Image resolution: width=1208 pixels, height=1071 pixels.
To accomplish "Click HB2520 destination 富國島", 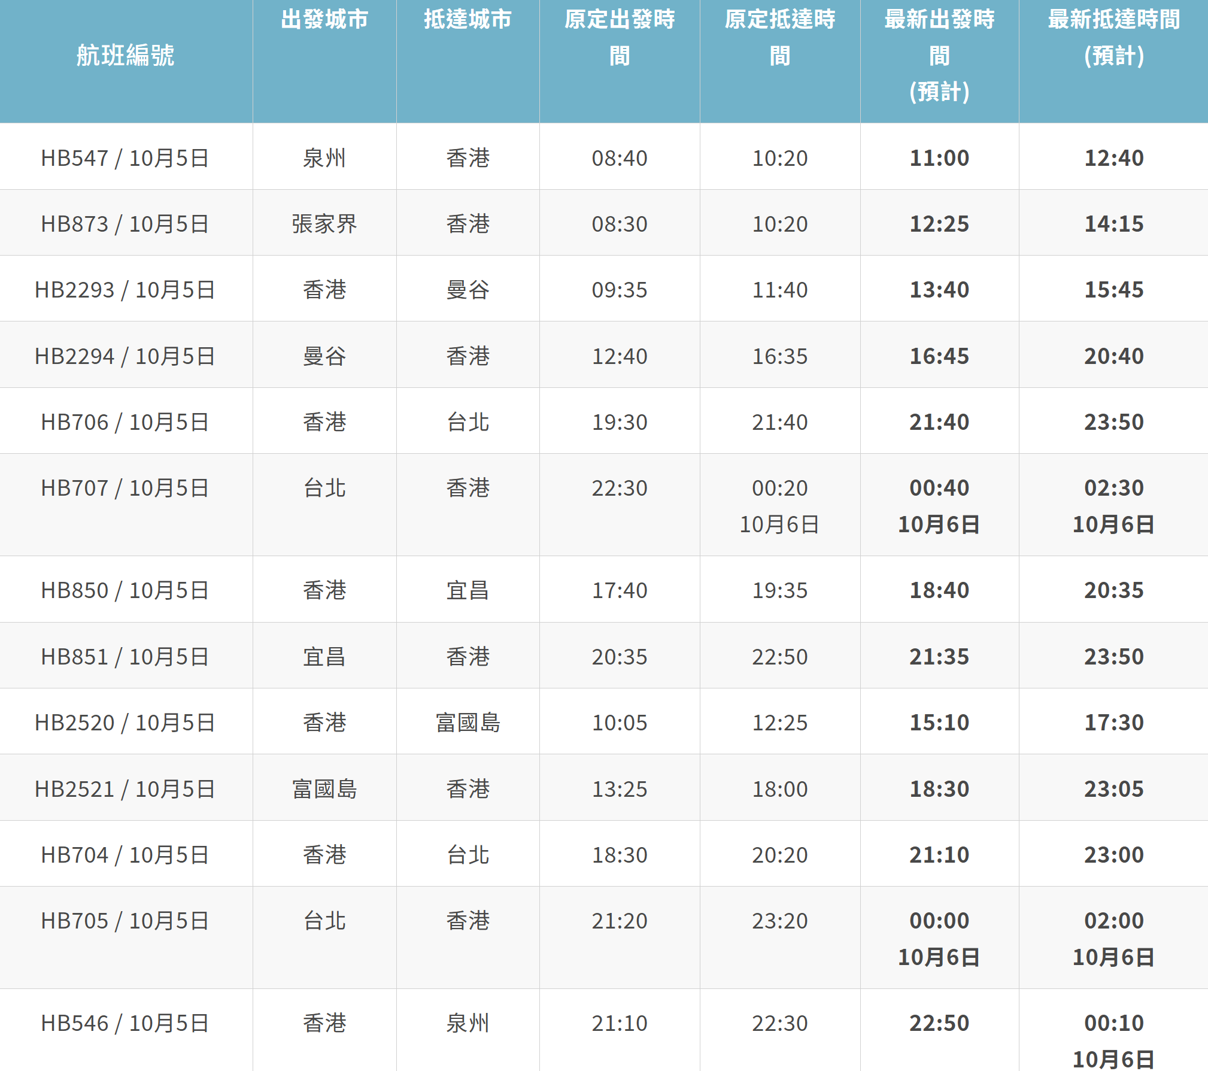I will tap(468, 723).
